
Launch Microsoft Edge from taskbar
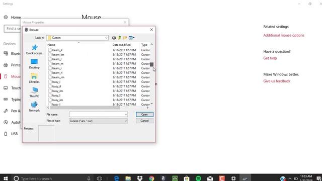click(116, 178)
